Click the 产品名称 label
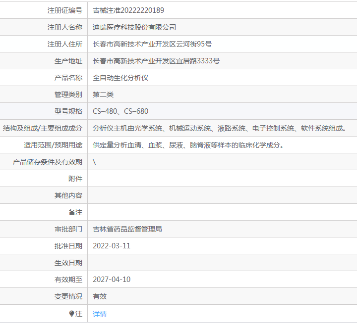The height and width of the screenshot is (328, 357). pos(68,78)
